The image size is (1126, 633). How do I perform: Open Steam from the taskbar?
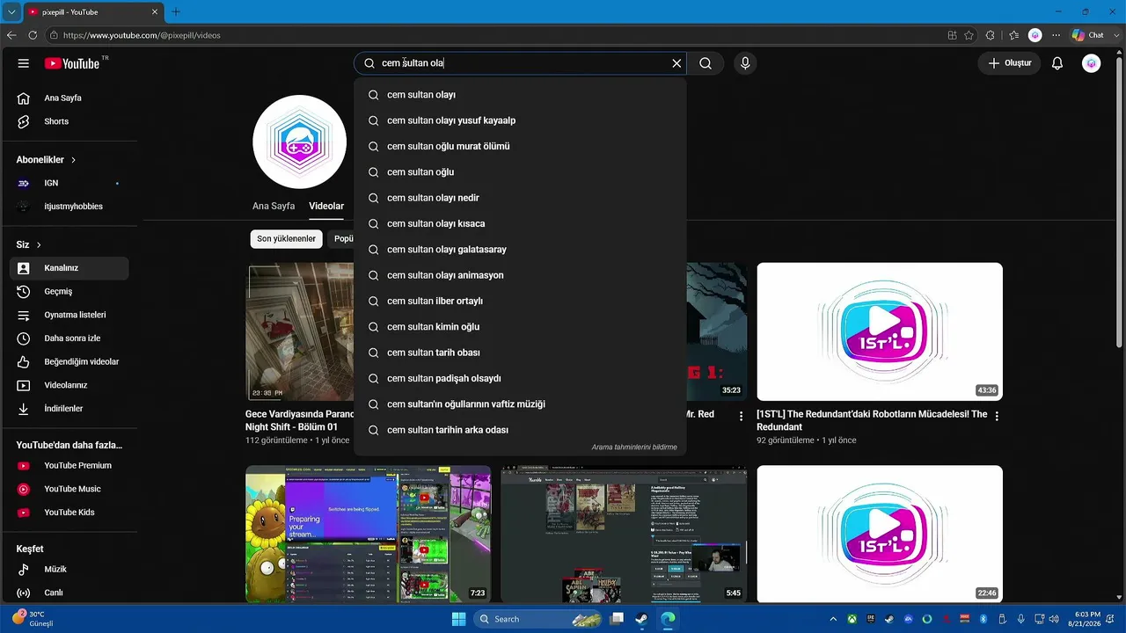point(641,619)
